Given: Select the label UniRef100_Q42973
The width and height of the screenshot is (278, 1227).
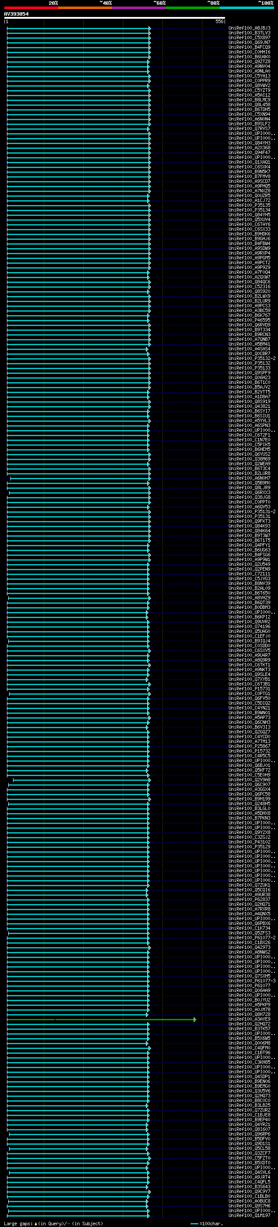Looking at the screenshot, I should (249, 948).
